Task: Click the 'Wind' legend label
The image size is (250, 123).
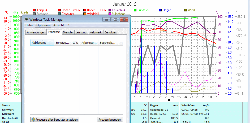Action: (191, 10)
